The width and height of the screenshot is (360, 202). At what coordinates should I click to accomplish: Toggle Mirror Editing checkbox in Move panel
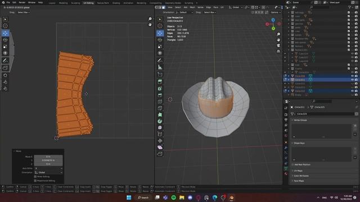point(35,177)
